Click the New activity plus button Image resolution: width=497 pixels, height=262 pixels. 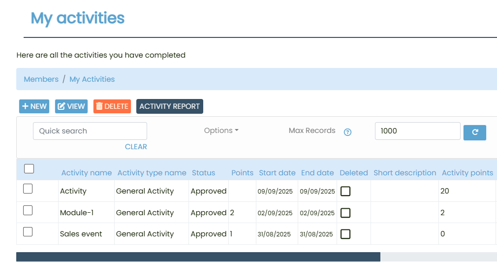tap(34, 106)
